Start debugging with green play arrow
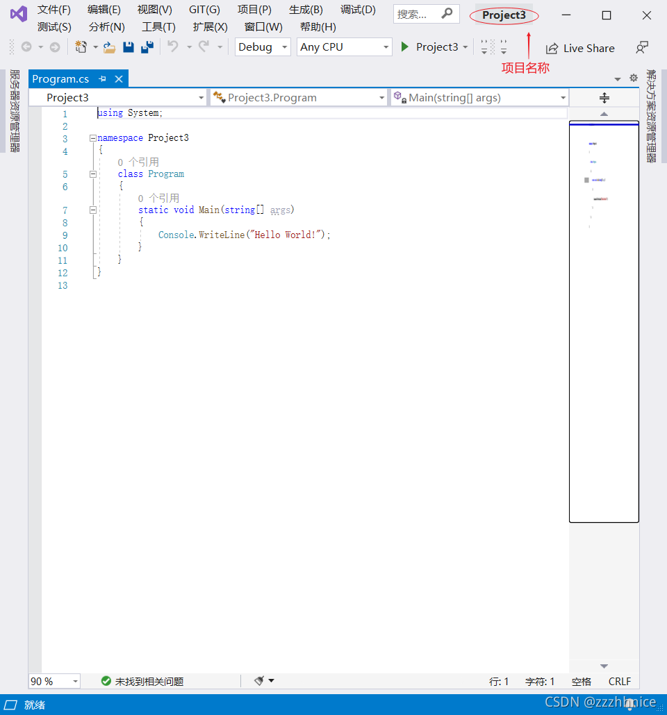 404,47
